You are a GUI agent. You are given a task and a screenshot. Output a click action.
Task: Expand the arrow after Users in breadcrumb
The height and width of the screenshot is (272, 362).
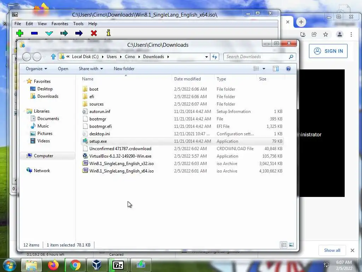coord(121,57)
